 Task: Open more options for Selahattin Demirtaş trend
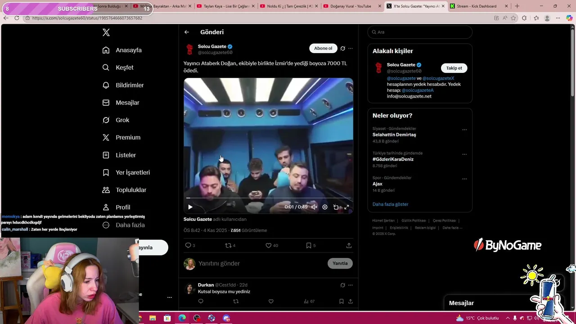point(464,130)
